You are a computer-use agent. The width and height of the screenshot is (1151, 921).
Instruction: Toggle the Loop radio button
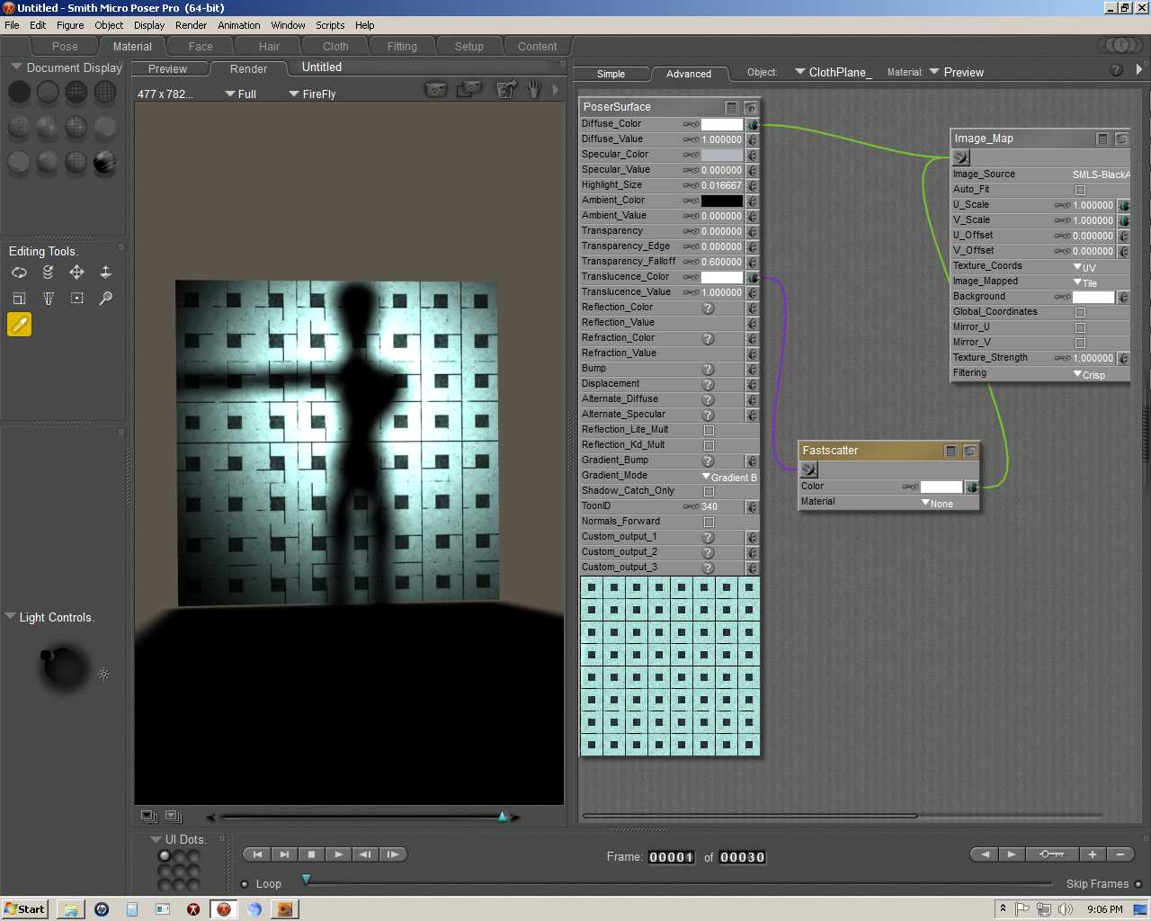[x=245, y=884]
